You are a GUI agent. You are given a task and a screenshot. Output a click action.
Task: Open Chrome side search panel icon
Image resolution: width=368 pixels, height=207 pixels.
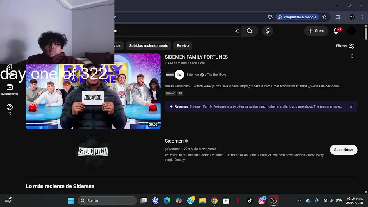[x=338, y=17]
